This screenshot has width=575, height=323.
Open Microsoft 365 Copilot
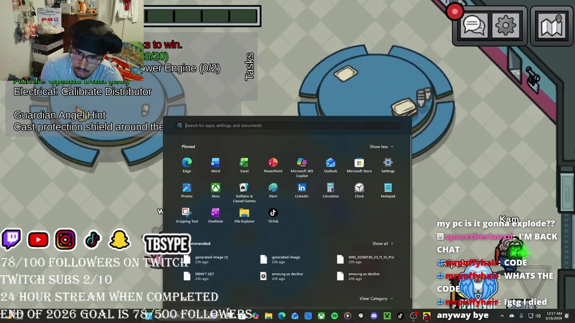click(x=302, y=167)
